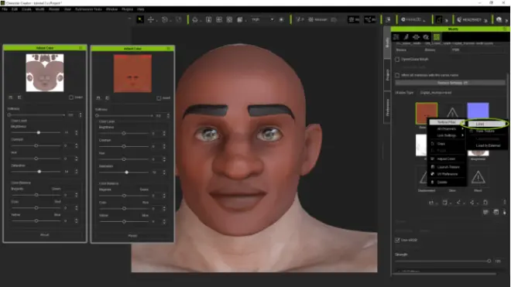Click Reset in the left Adjust Color panel

45,235
